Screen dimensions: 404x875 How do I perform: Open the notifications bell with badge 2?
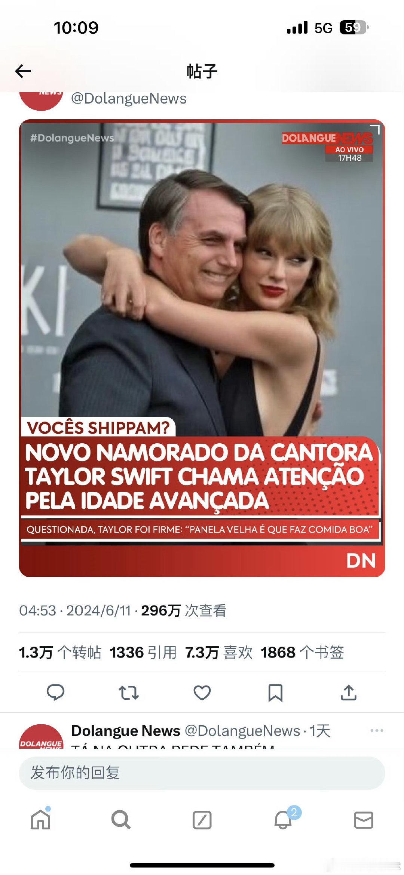(x=283, y=819)
